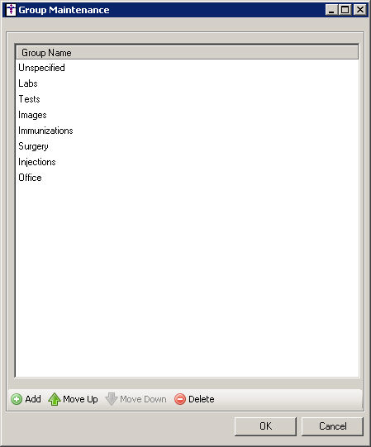
Task: Click the Delete label in toolbar
Action: (202, 399)
